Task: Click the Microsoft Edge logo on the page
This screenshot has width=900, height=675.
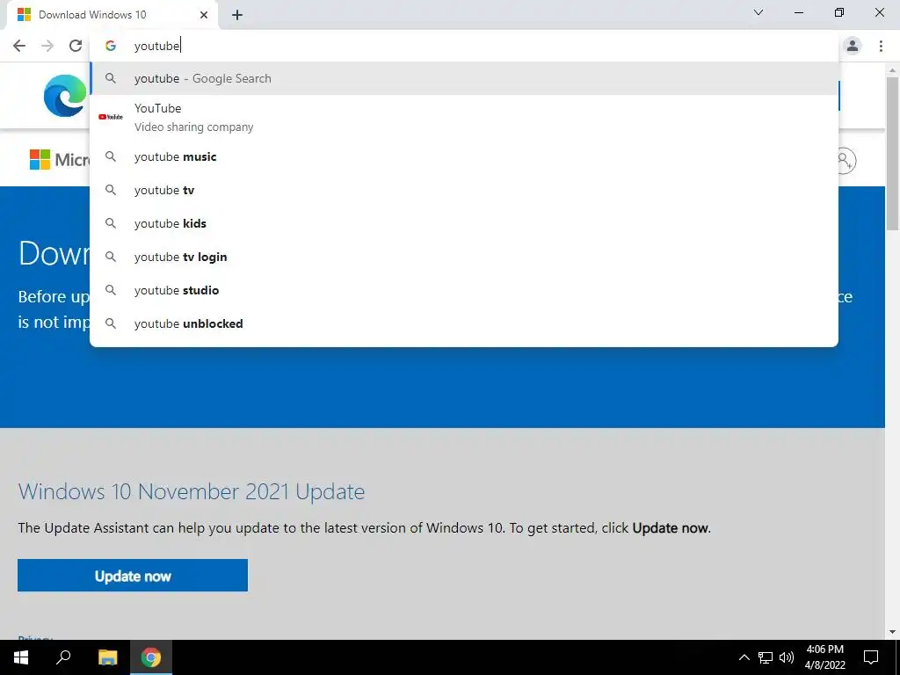Action: tap(65, 96)
